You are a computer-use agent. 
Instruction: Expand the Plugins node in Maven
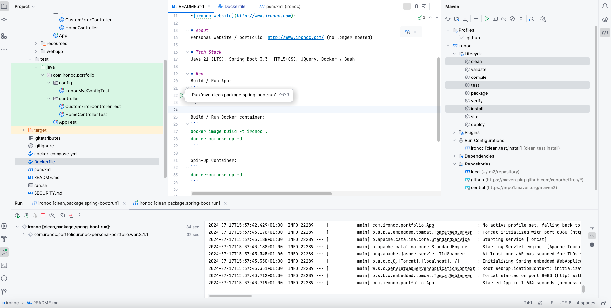(454, 132)
